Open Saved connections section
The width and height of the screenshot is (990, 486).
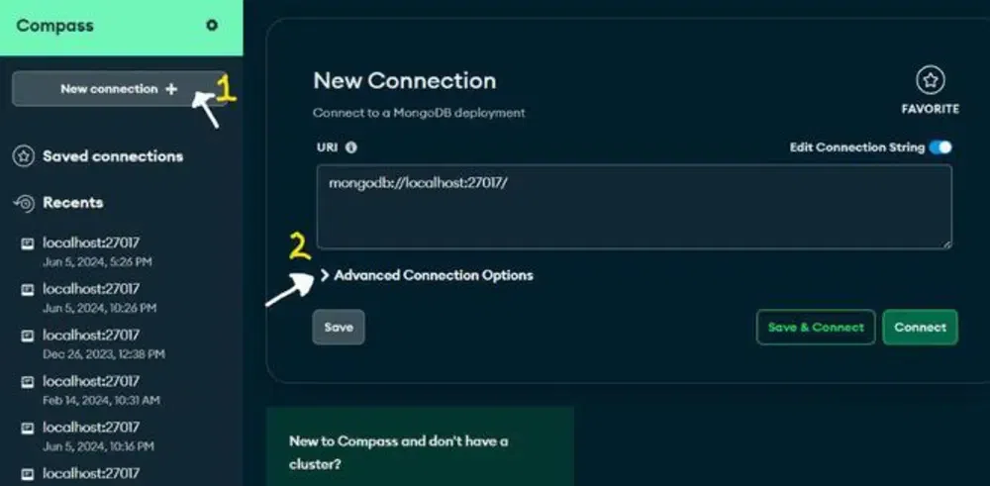tap(113, 156)
